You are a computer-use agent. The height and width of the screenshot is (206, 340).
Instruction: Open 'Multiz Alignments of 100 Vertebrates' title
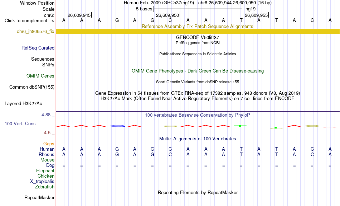point(198,139)
